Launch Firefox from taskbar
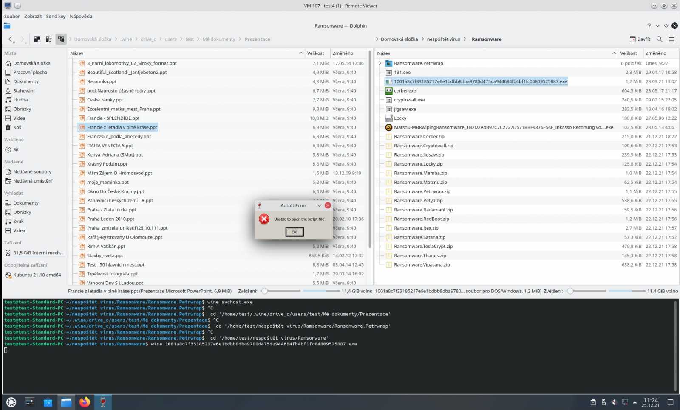The width and height of the screenshot is (680, 410). coord(85,402)
